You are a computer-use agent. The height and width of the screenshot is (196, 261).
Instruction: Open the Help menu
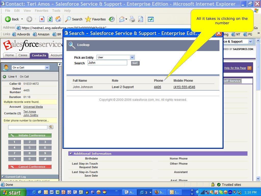click(x=67, y=10)
